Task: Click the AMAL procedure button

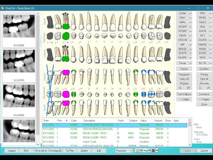Action: [x=182, y=22]
